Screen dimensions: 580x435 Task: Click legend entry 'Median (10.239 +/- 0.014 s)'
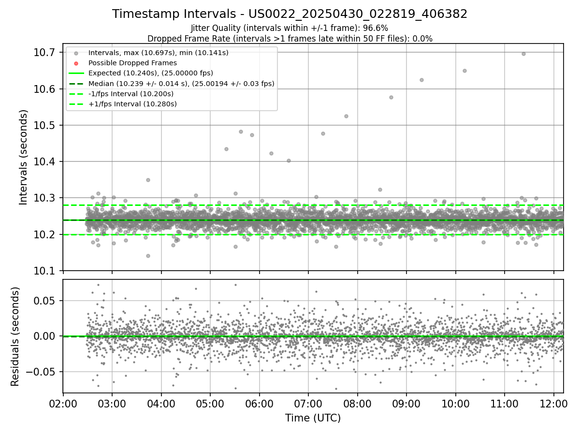(x=181, y=84)
